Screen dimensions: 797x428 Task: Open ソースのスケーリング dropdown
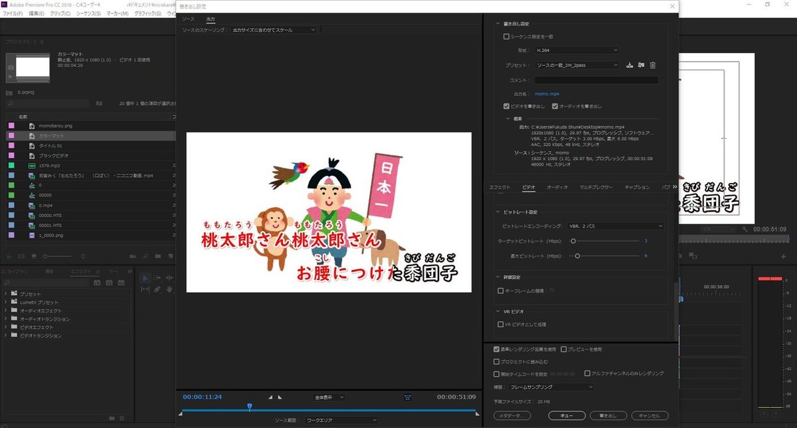[273, 30]
